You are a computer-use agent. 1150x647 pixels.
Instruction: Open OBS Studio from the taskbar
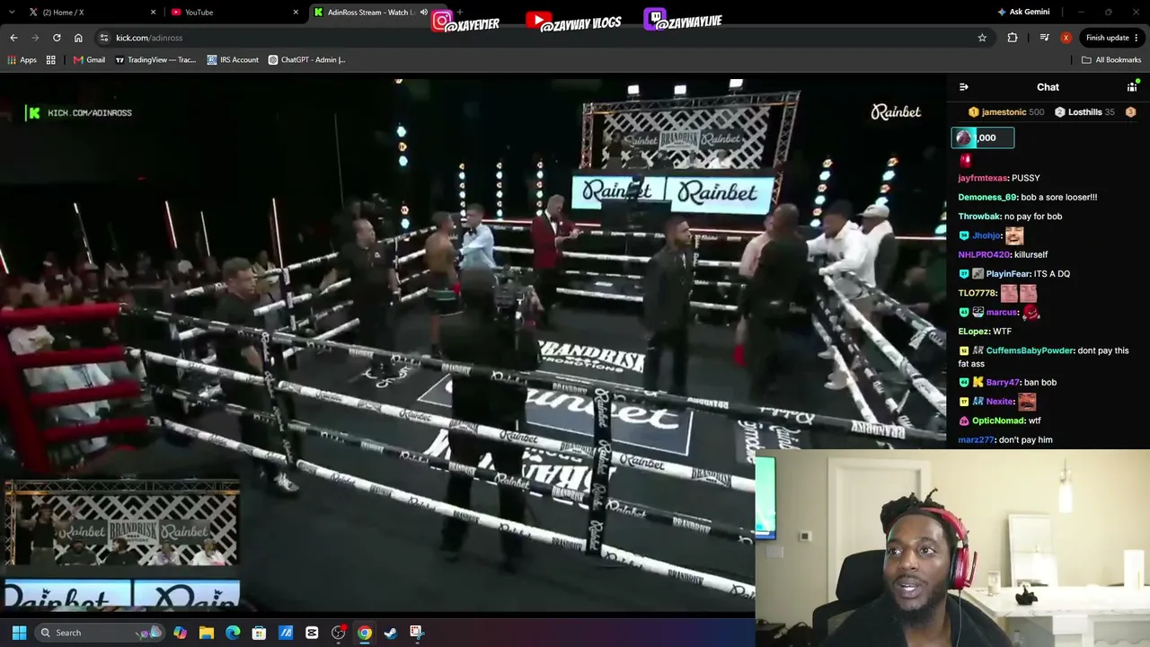338,633
